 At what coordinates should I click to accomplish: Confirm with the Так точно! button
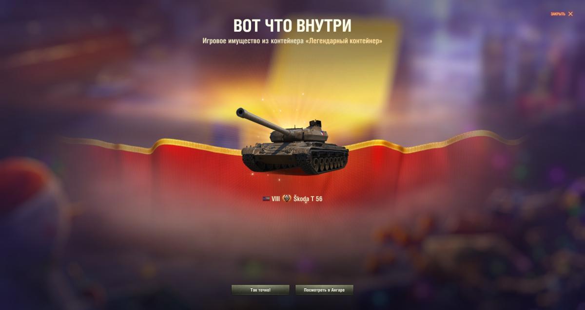click(260, 290)
